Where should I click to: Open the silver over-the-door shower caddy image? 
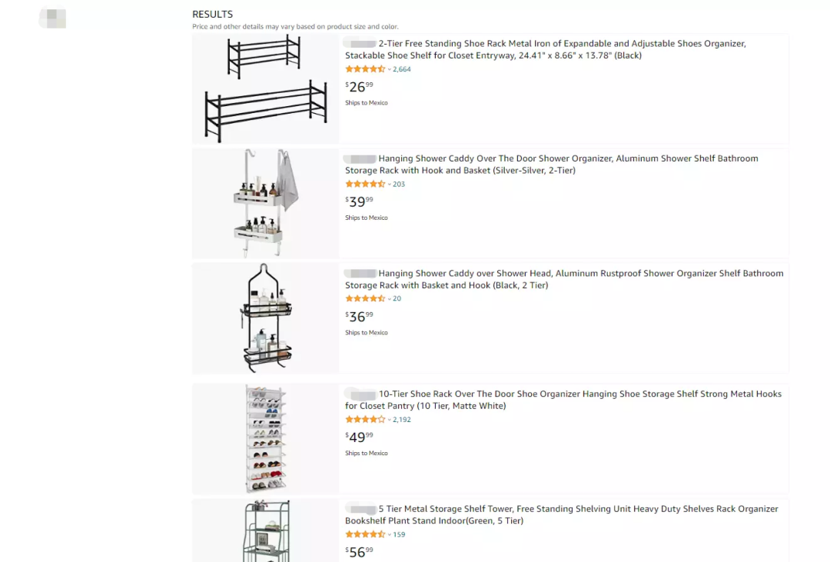(265, 203)
